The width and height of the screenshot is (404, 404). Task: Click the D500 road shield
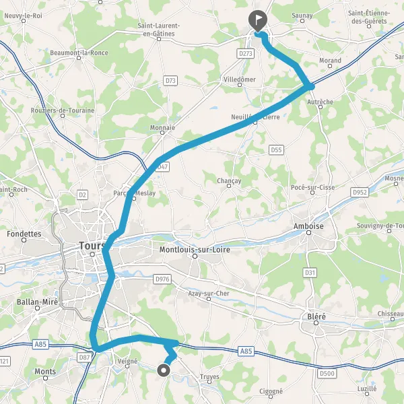[327, 374]
